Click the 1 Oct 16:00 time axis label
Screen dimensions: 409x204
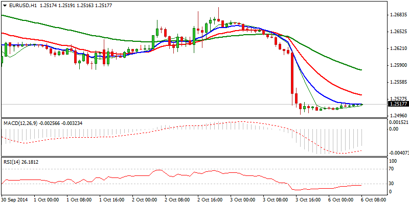pos(111,200)
